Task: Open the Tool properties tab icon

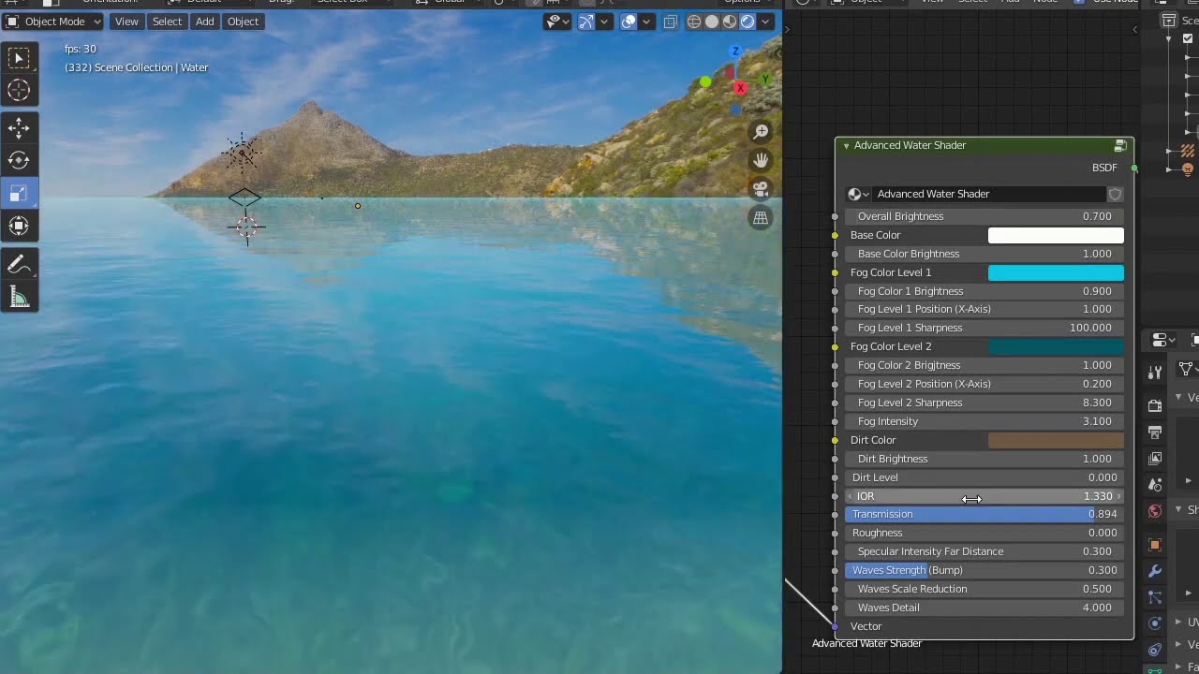Action: [x=1155, y=373]
